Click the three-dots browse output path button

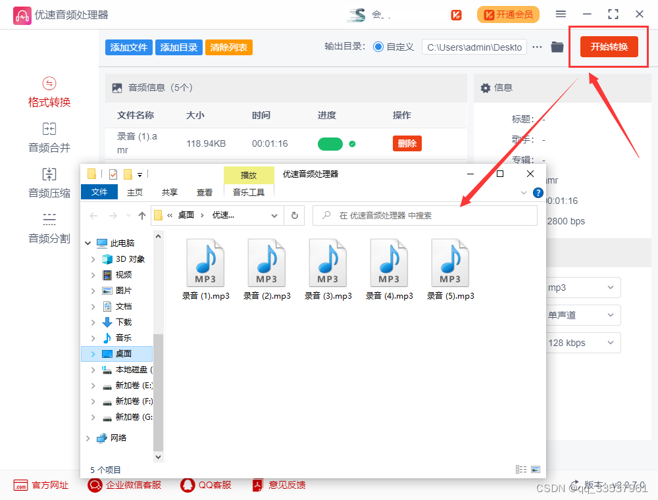537,47
